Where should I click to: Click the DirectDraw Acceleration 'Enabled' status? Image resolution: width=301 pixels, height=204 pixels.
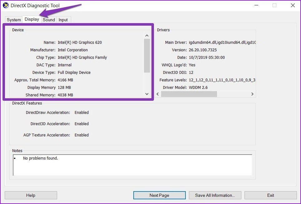(81, 112)
